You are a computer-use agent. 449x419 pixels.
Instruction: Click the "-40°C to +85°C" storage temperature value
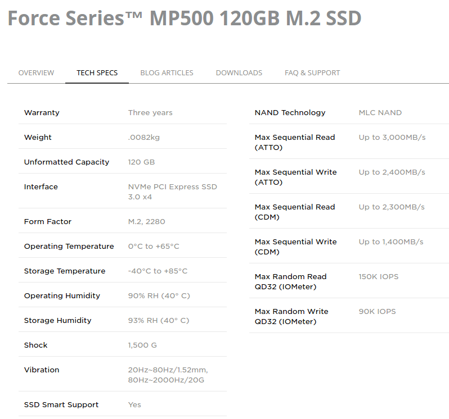[x=158, y=271]
